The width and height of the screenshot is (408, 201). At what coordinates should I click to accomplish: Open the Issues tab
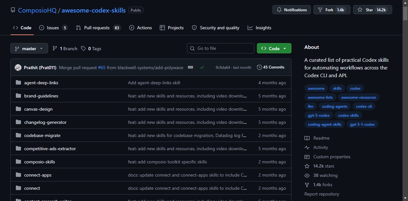[53, 28]
